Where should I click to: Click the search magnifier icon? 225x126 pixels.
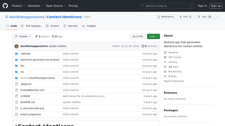point(143,6)
